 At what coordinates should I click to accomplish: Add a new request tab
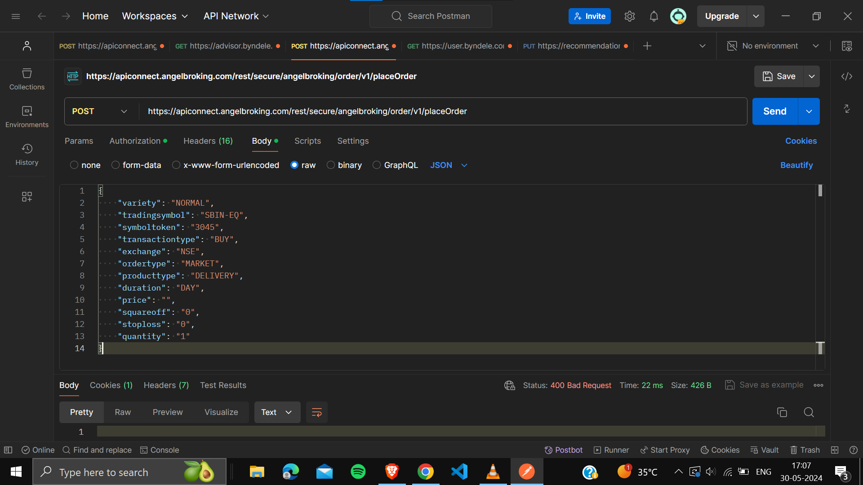click(647, 46)
